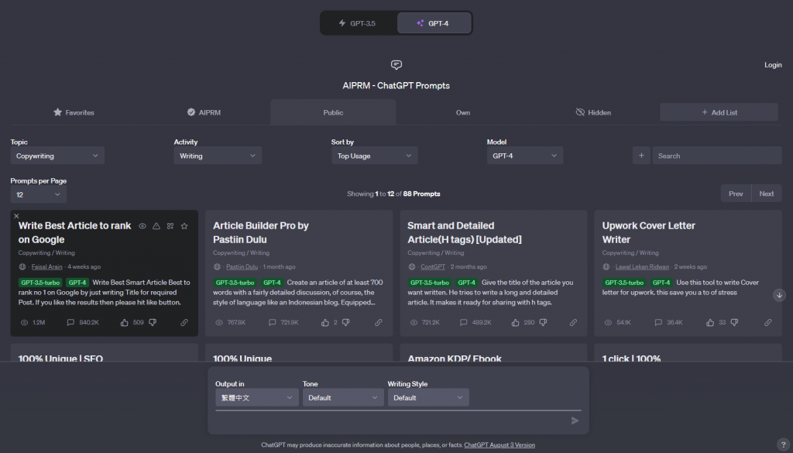Switch to the GPT-3.5 model
The width and height of the screenshot is (793, 453).
coord(359,23)
